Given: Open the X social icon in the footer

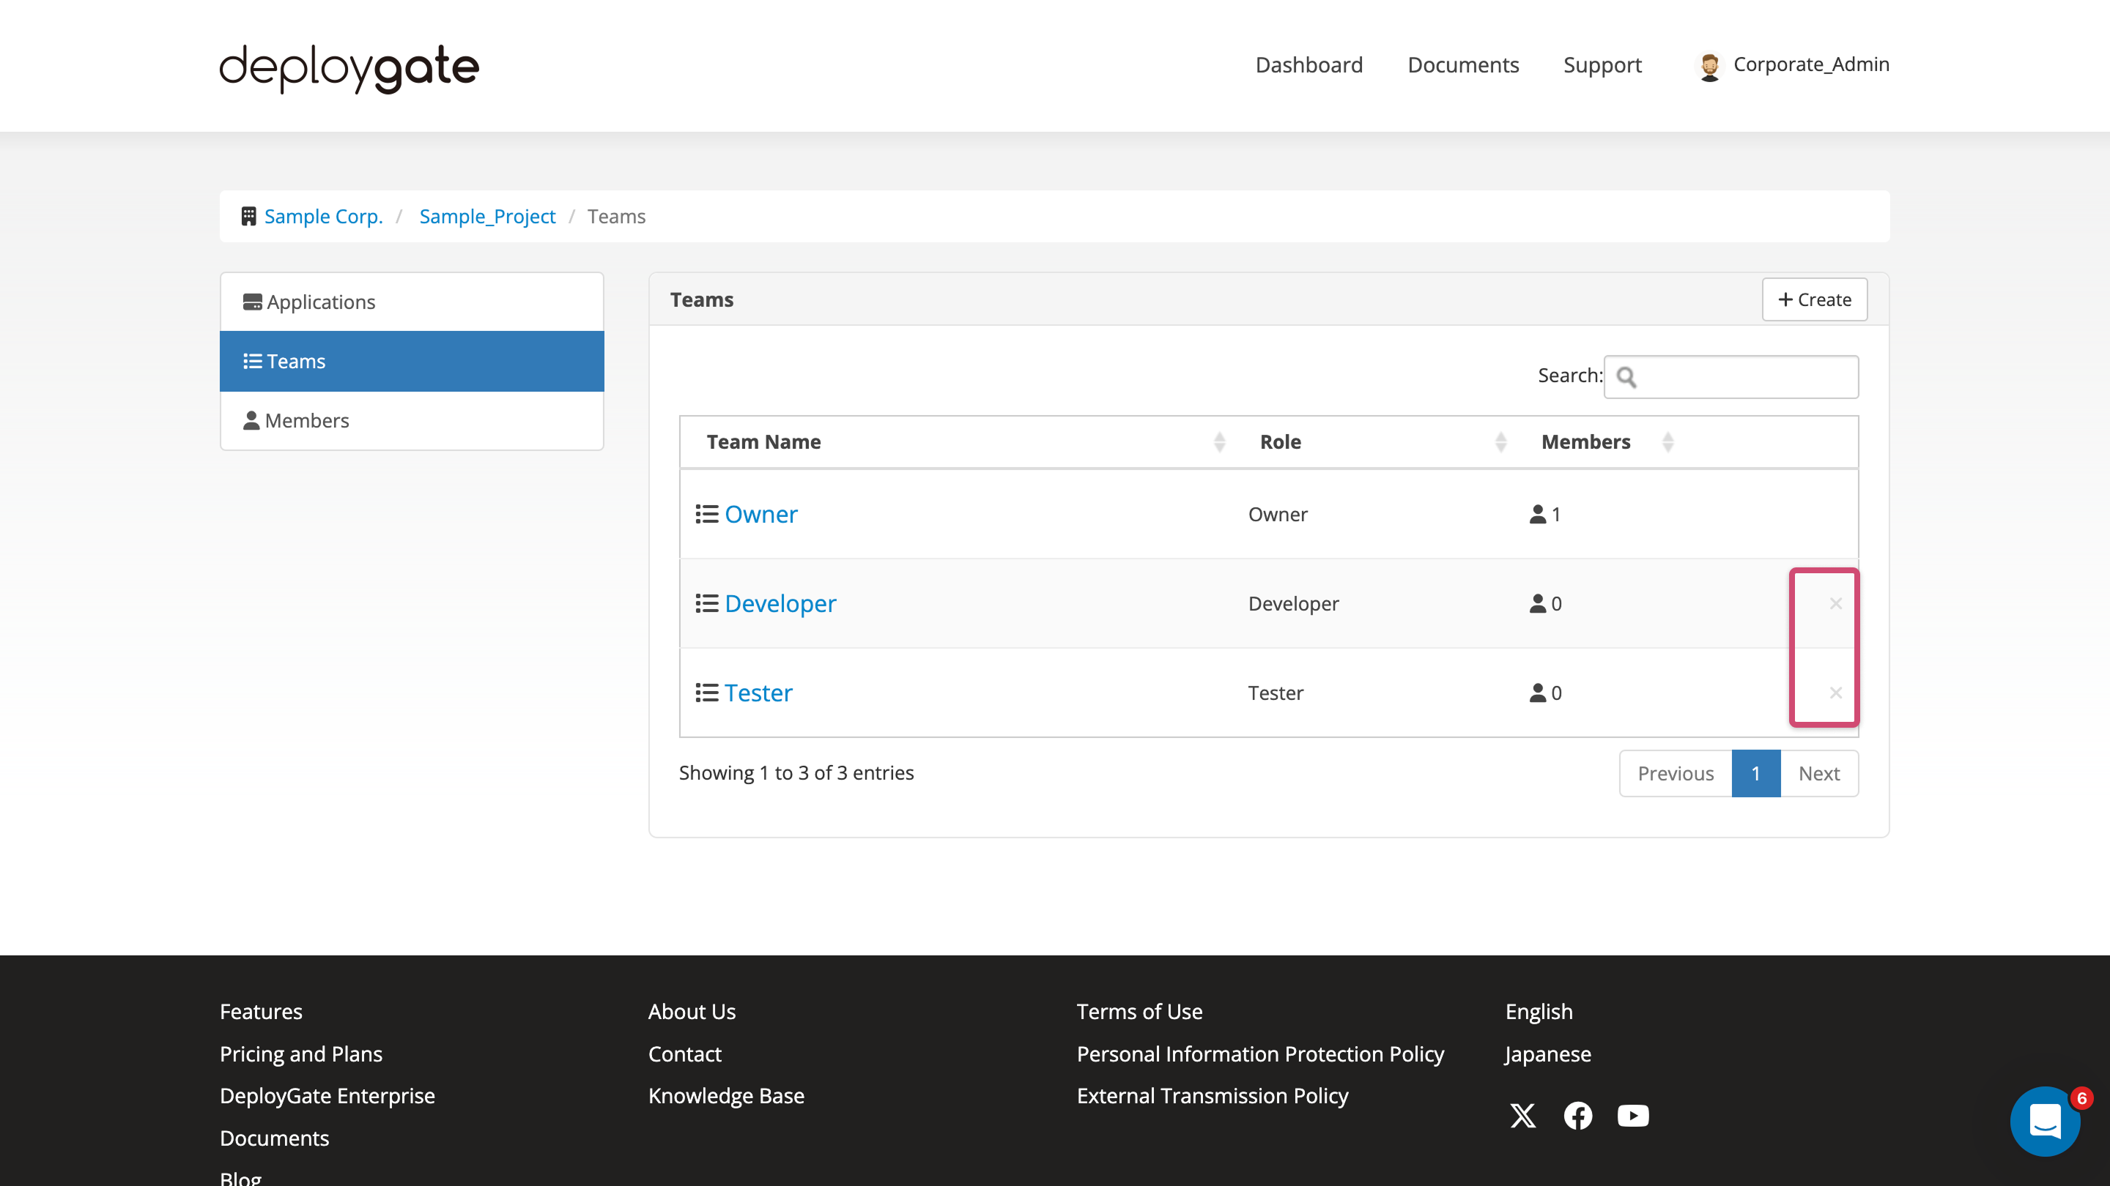Looking at the screenshot, I should point(1522,1116).
